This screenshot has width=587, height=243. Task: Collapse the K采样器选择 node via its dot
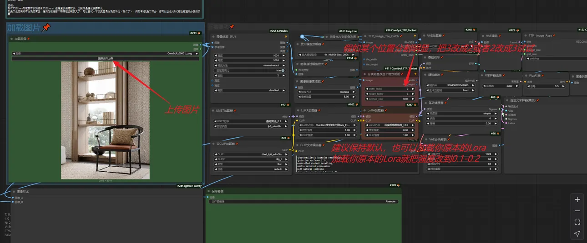click(x=482, y=75)
